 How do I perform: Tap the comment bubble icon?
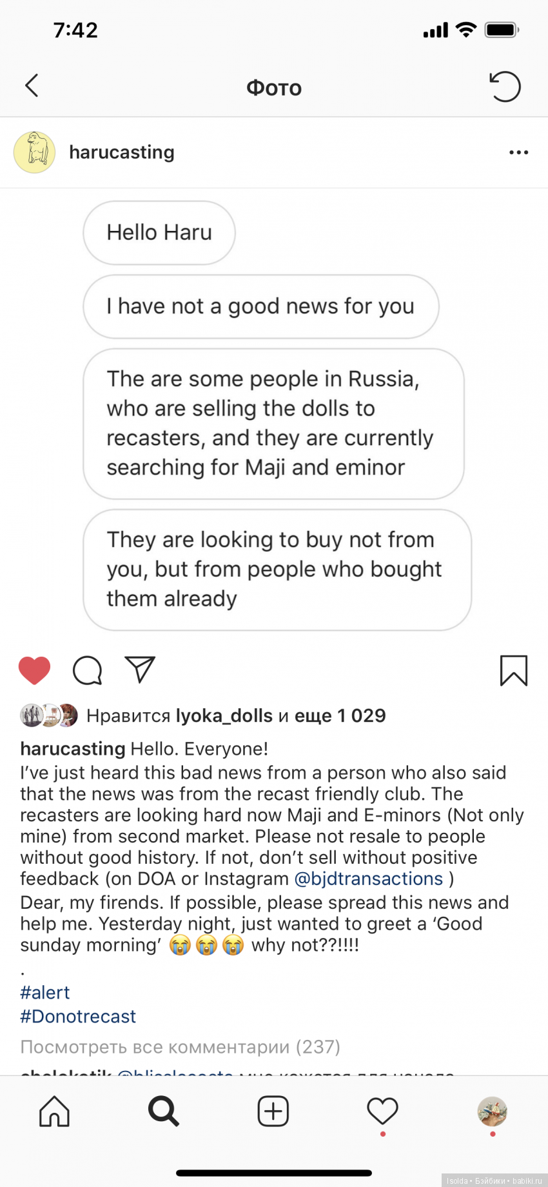[87, 670]
